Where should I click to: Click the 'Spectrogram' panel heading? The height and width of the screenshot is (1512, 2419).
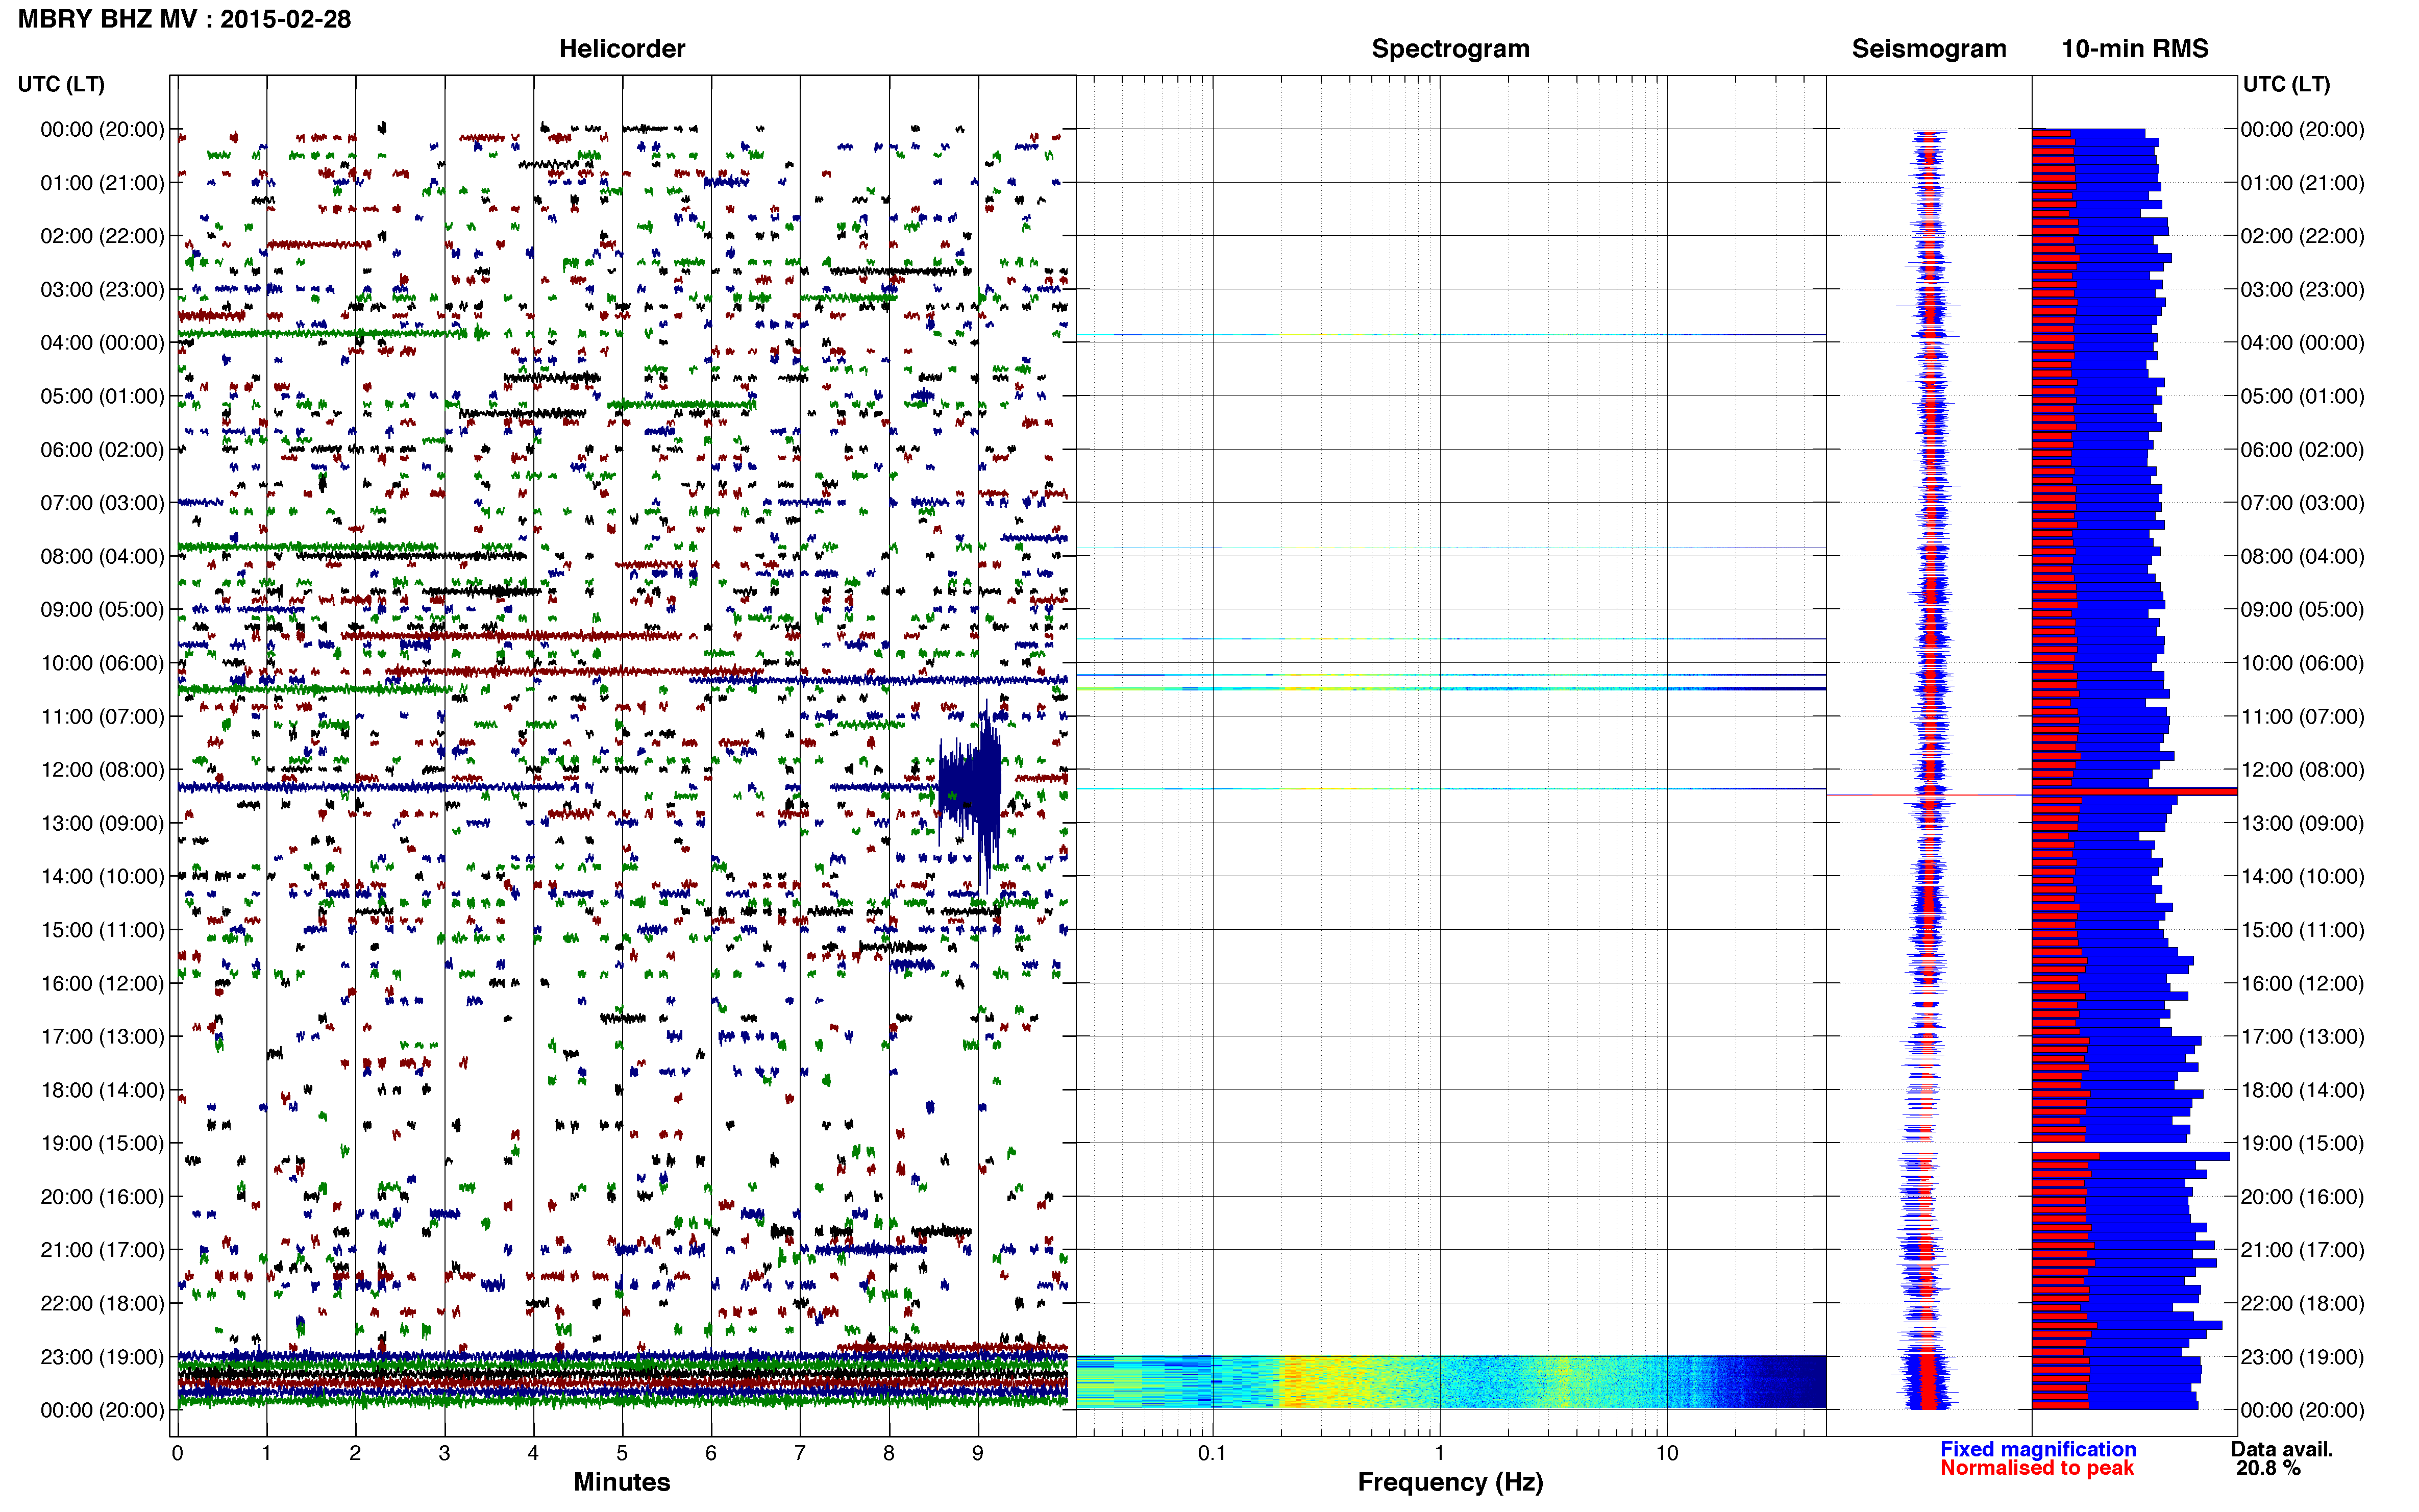point(1450,48)
